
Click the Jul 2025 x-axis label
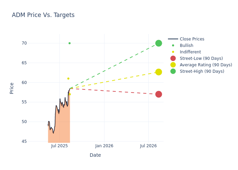[60, 146]
